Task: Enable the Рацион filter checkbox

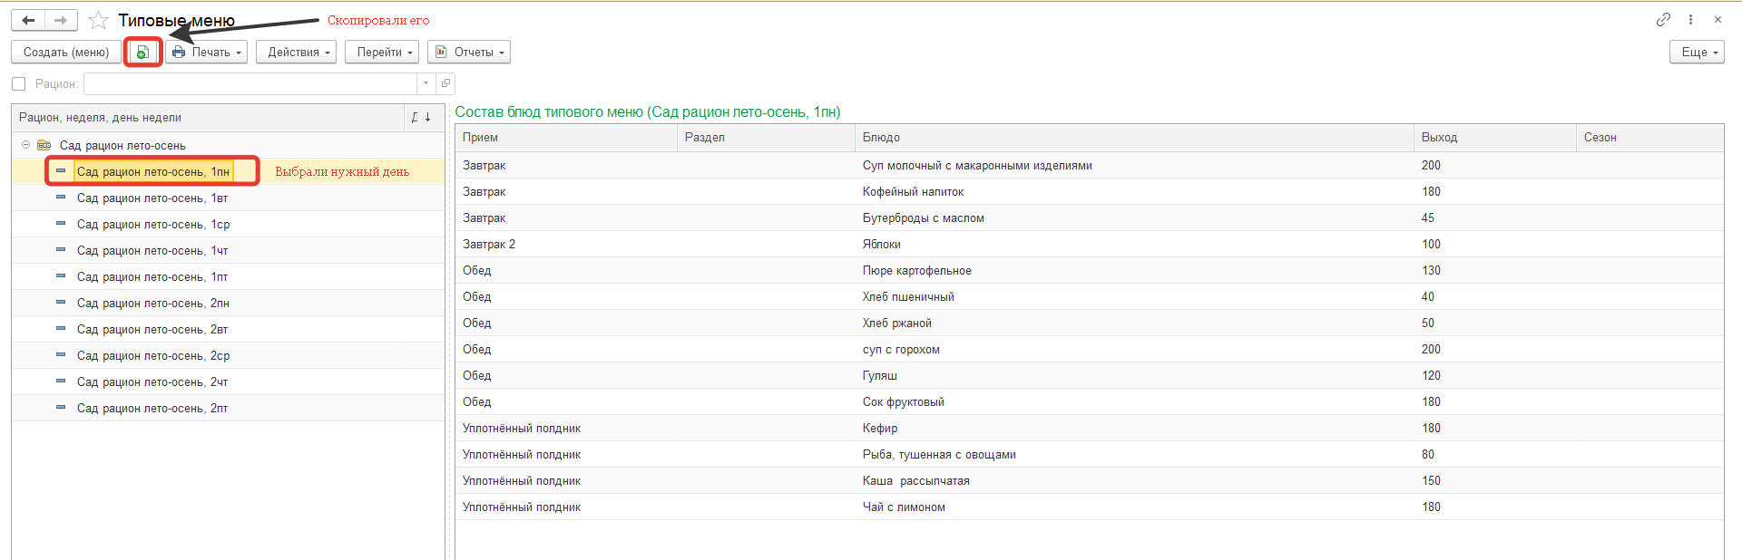Action: click(x=19, y=84)
